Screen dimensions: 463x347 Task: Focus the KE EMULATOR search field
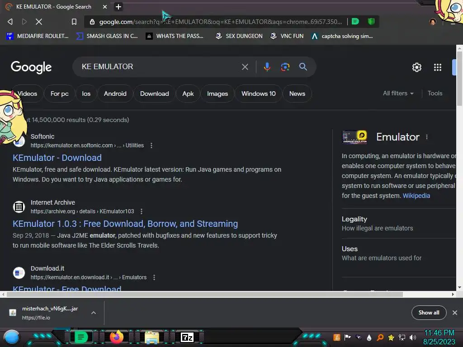click(x=160, y=67)
